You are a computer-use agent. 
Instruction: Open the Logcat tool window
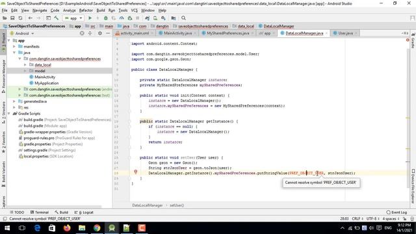pos(84,213)
